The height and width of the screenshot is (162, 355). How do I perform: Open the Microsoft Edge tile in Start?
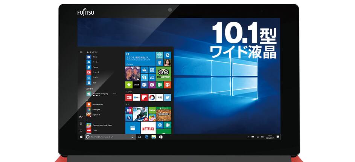point(168,55)
